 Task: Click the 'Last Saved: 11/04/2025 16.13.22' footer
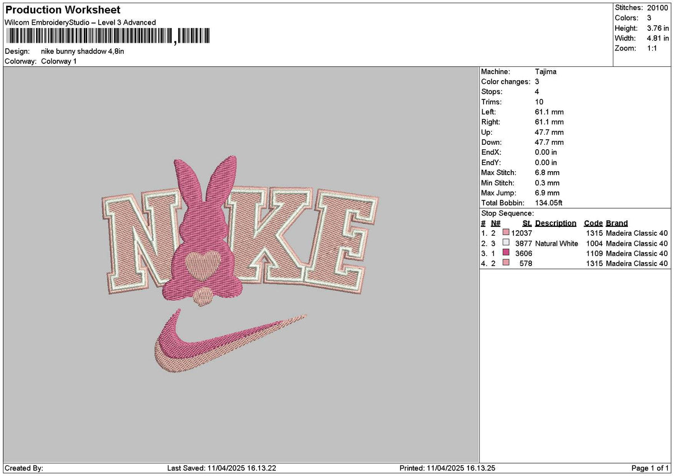(x=222, y=468)
